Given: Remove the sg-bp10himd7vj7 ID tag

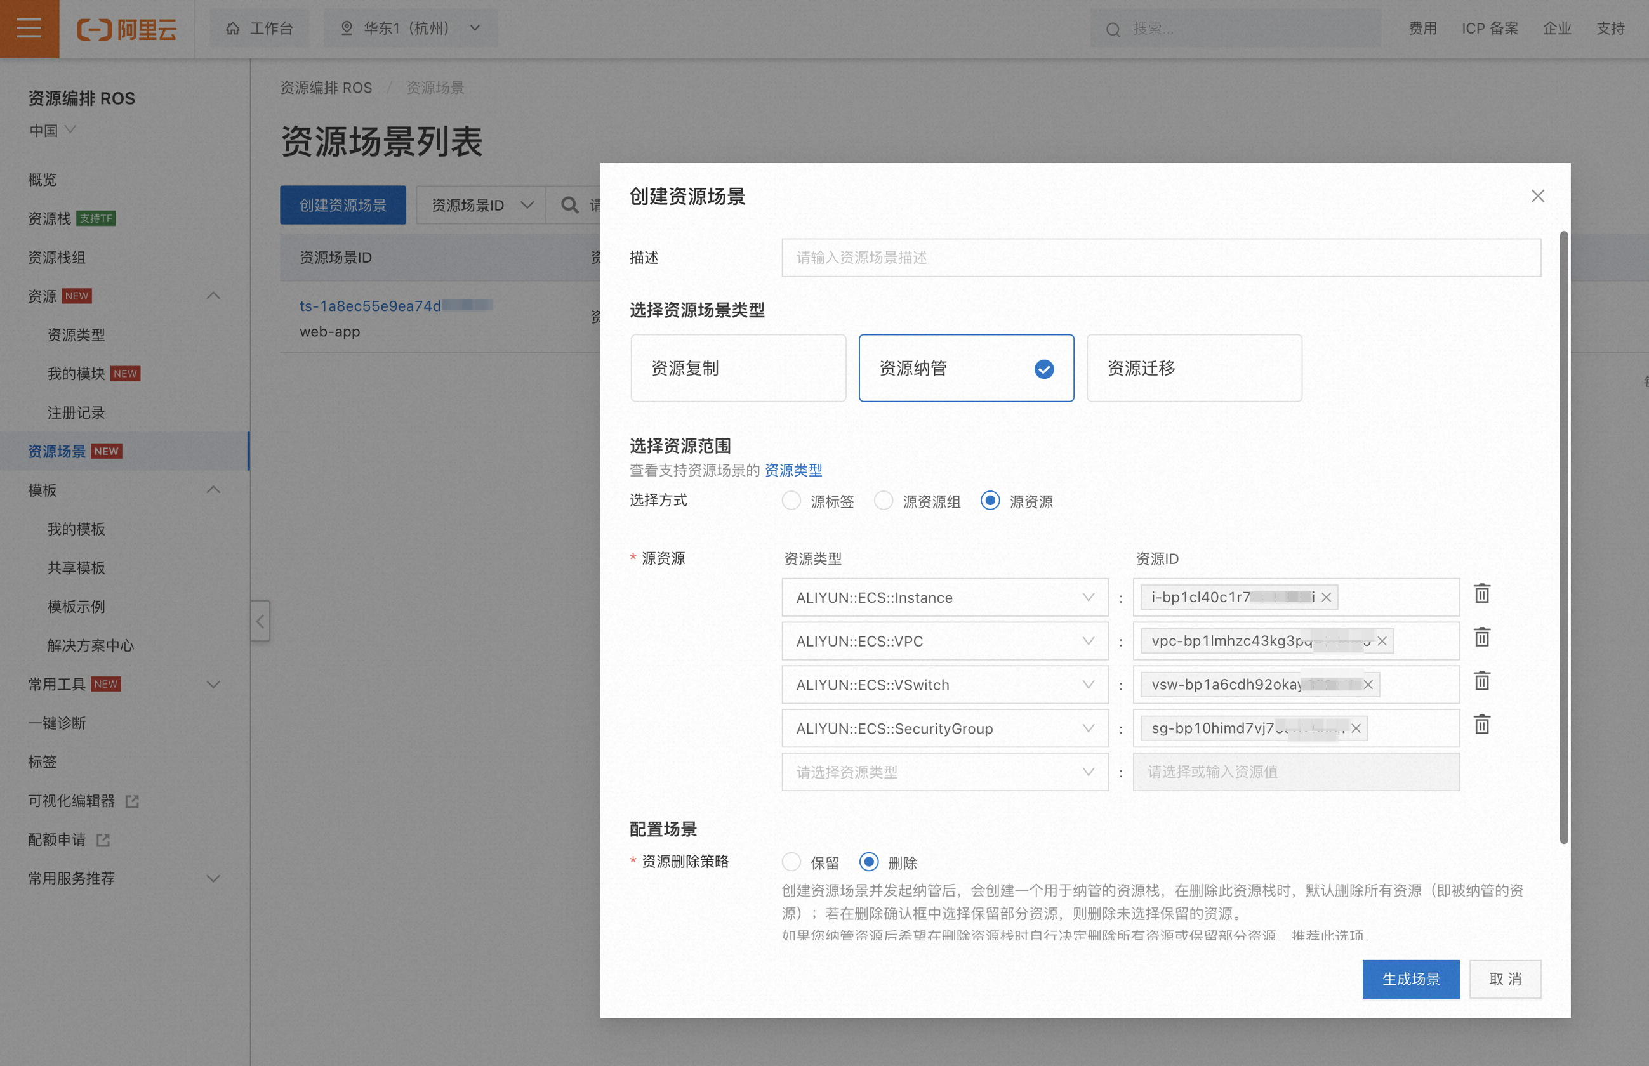Looking at the screenshot, I should coord(1356,728).
